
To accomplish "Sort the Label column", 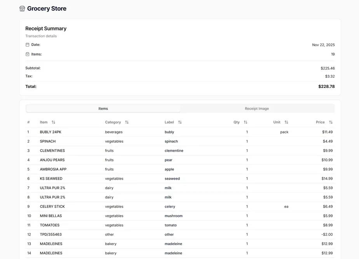I will tap(179, 122).
